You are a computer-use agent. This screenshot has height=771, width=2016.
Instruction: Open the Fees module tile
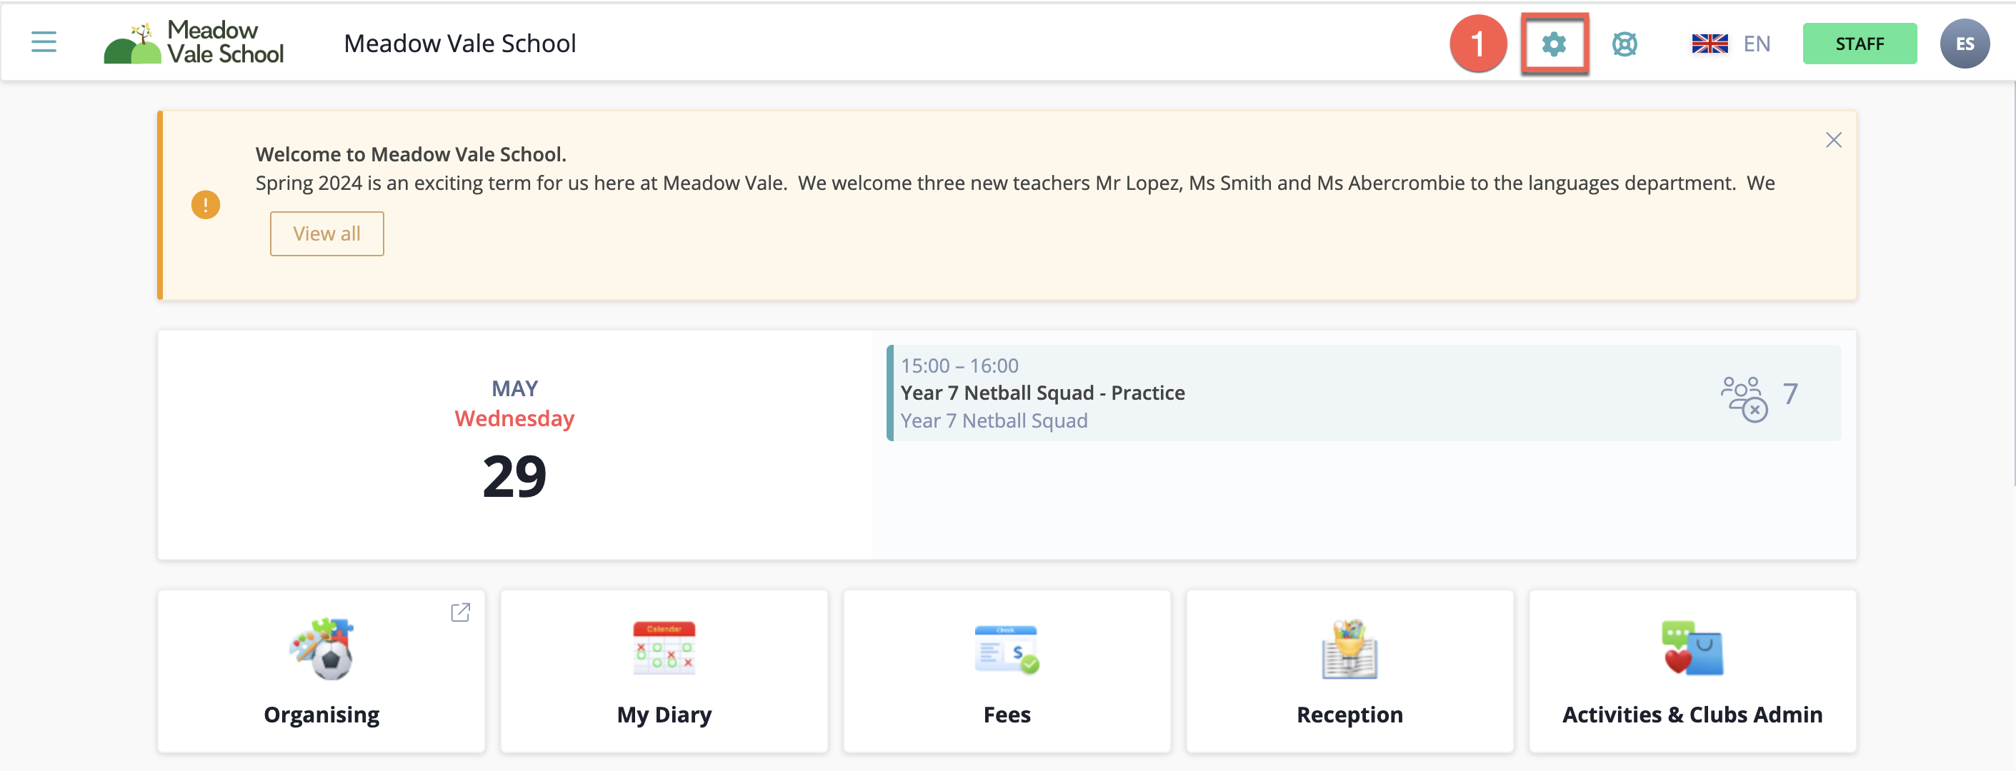point(1007,671)
